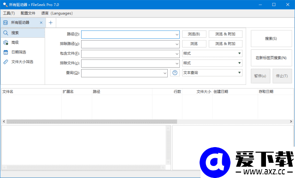Sort results by 创建日期 column
Viewport: 295px width, 178px height.
point(235,92)
